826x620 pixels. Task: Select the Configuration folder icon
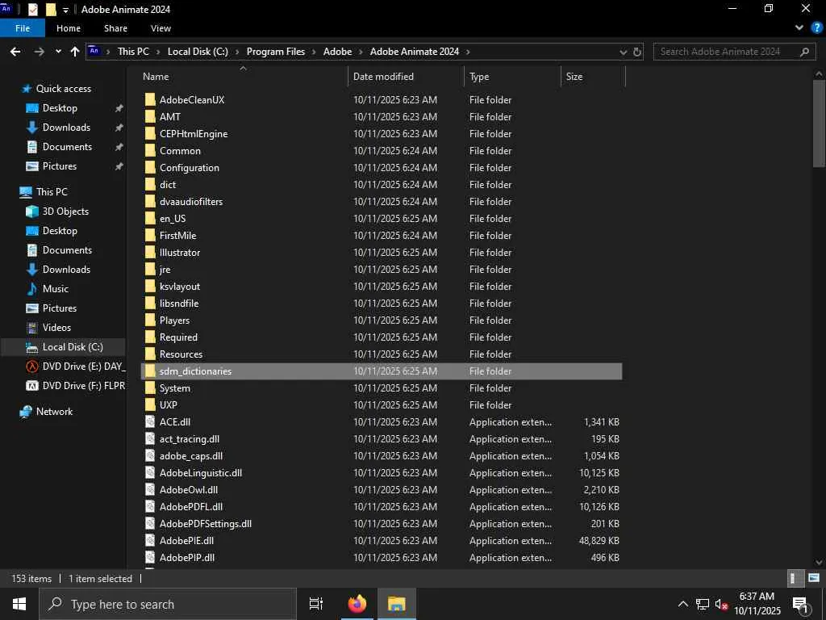[x=150, y=168]
